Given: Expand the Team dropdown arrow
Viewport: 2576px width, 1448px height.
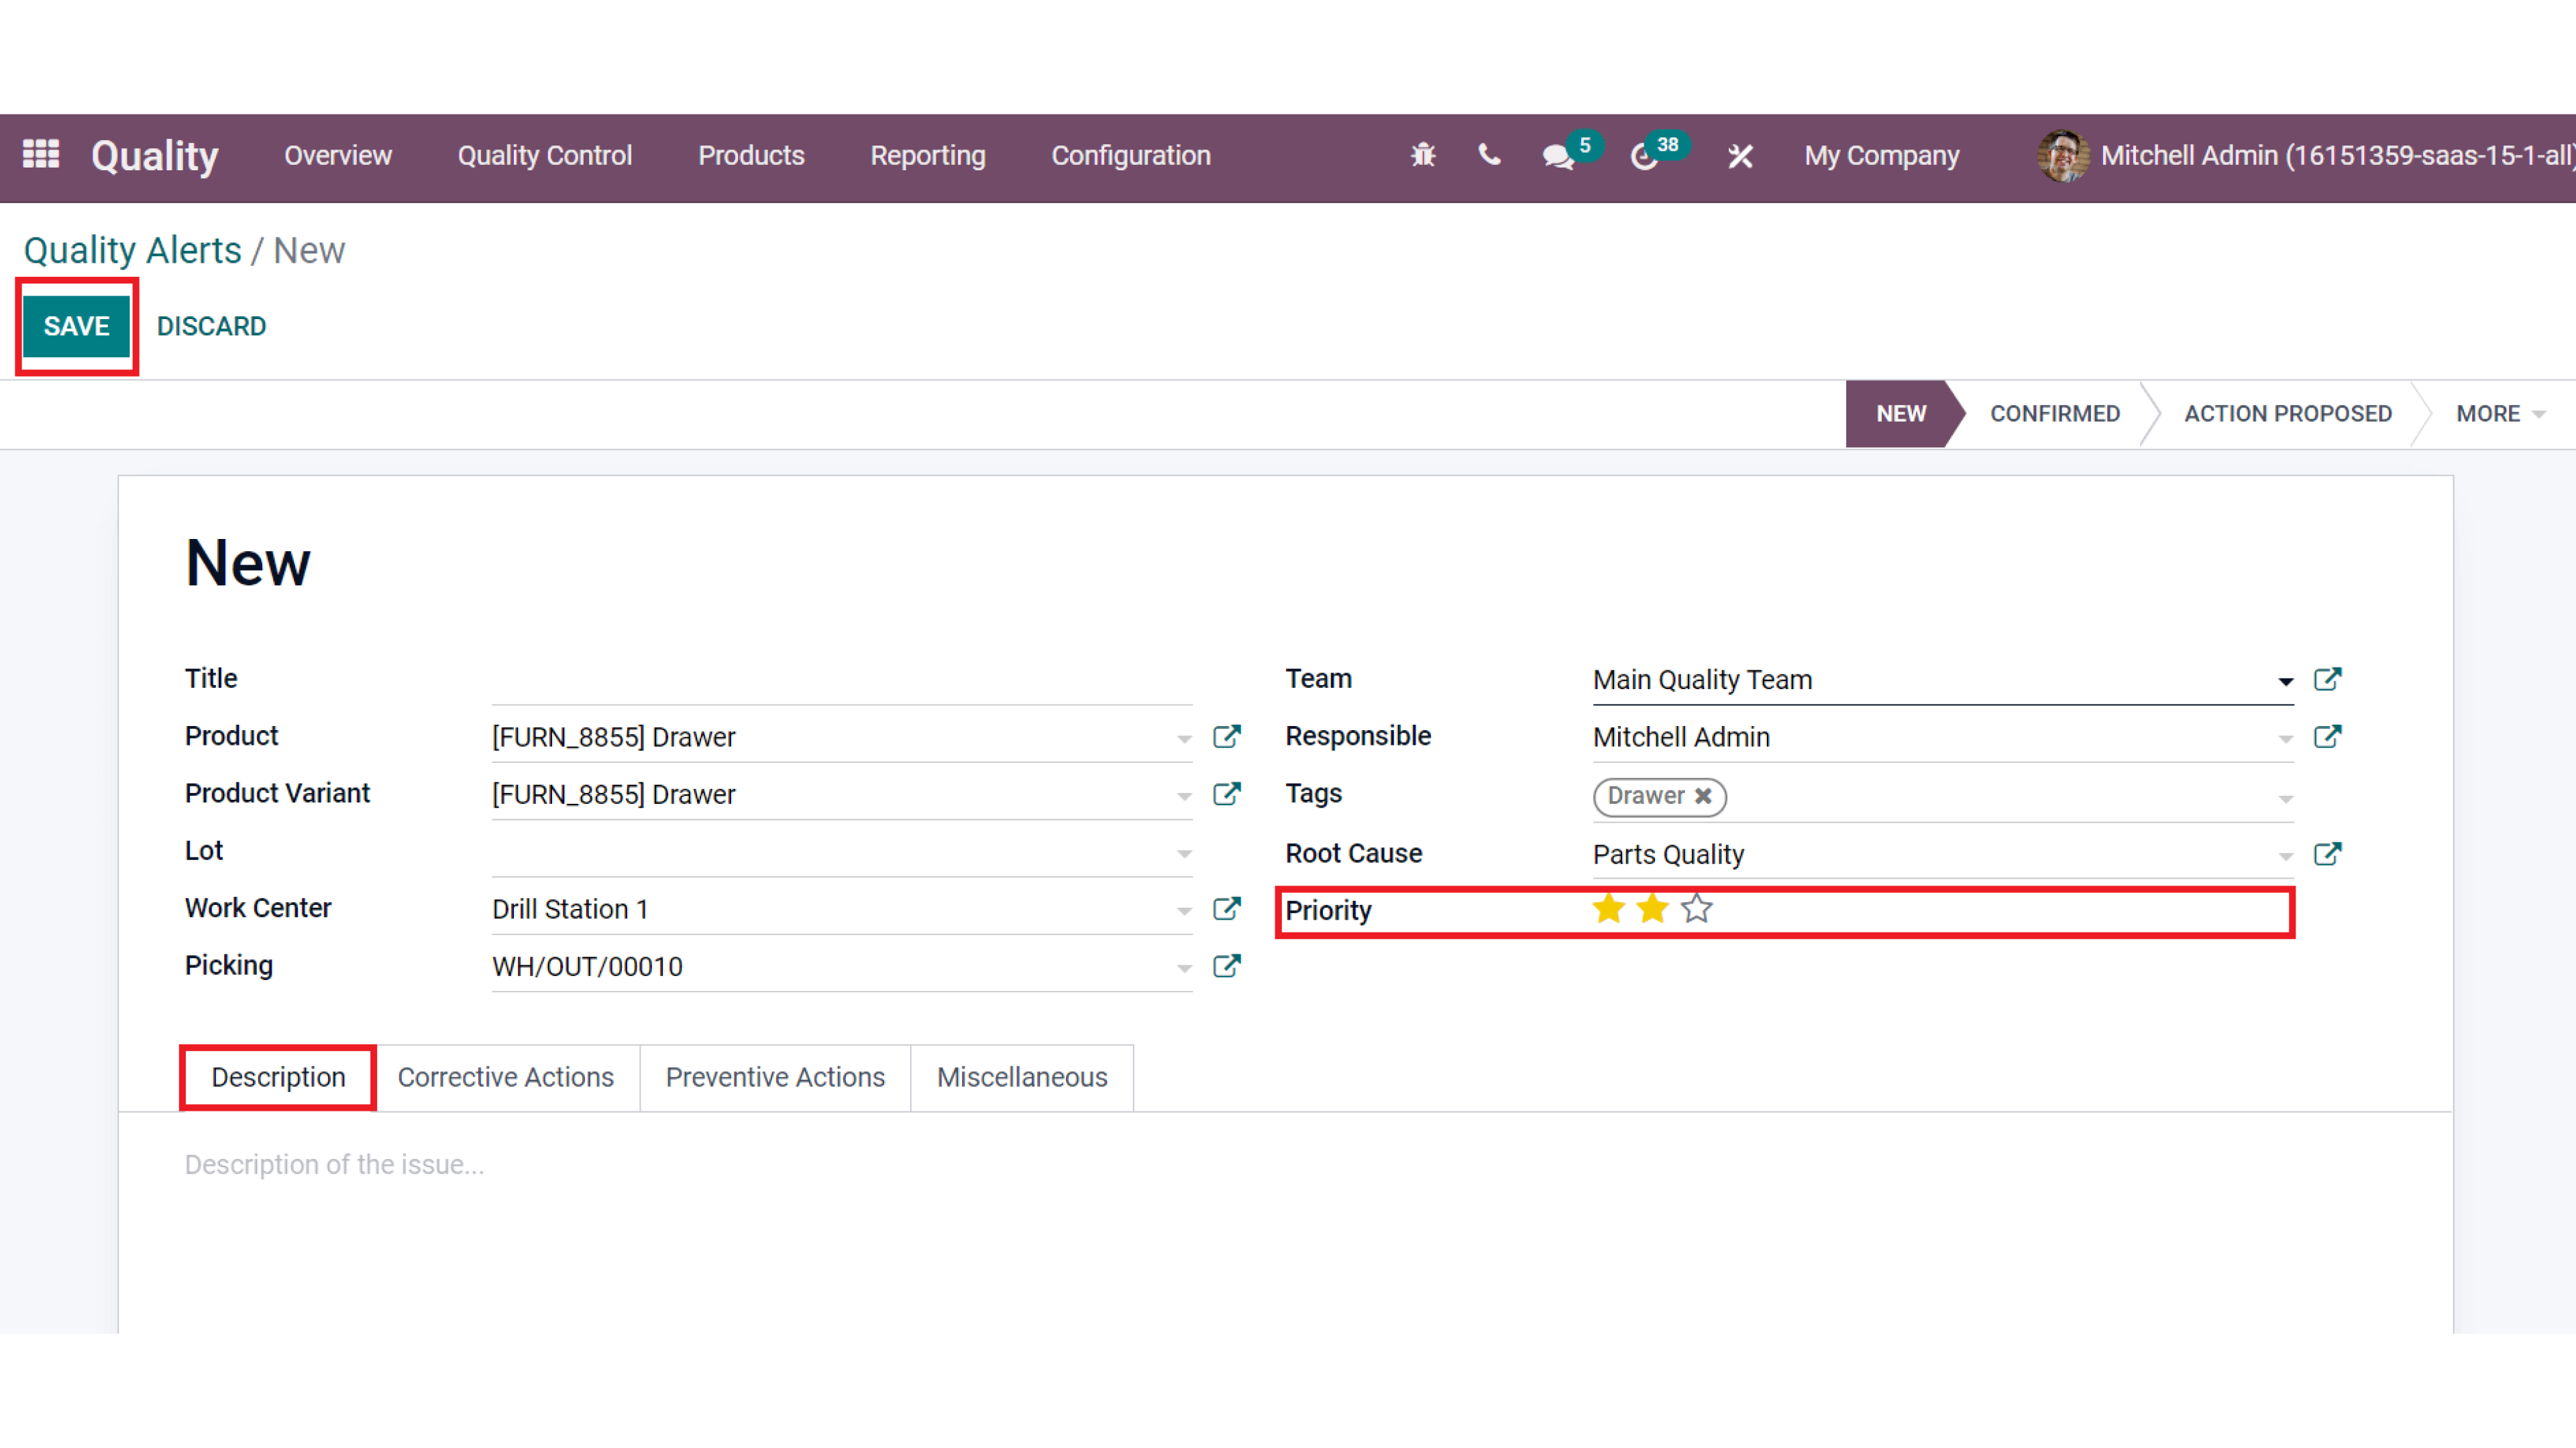Looking at the screenshot, I should coord(2285,682).
